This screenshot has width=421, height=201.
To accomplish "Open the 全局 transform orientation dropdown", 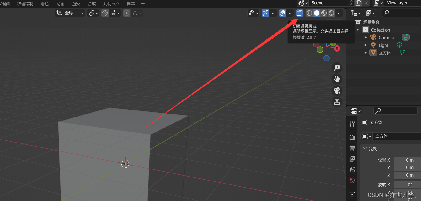I will [x=70, y=13].
